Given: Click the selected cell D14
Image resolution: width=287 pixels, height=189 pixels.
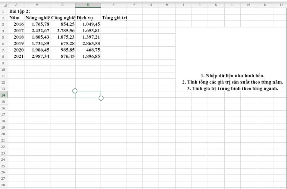Looking at the screenshot, I should click(x=88, y=95).
